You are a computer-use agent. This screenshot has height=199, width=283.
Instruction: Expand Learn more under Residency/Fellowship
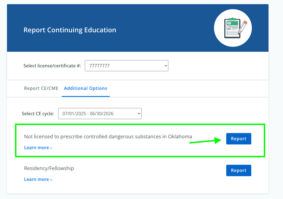(36, 180)
